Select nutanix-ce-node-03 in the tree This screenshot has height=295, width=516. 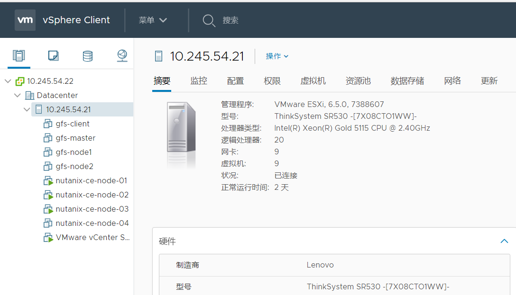coord(92,209)
